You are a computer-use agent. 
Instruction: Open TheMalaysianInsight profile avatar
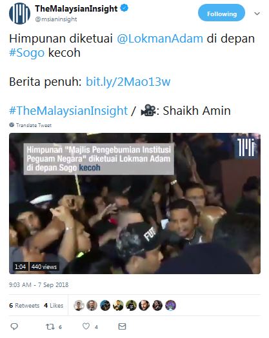tap(19, 14)
